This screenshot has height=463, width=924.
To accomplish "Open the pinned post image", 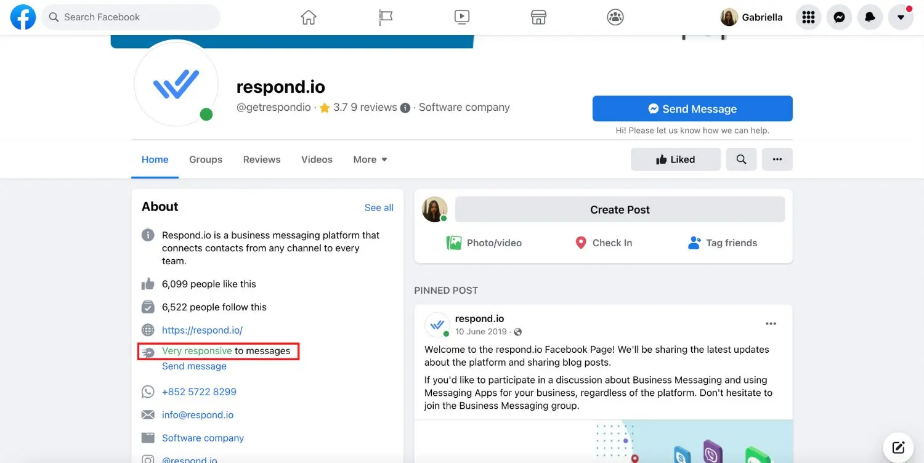I will tap(603, 441).
